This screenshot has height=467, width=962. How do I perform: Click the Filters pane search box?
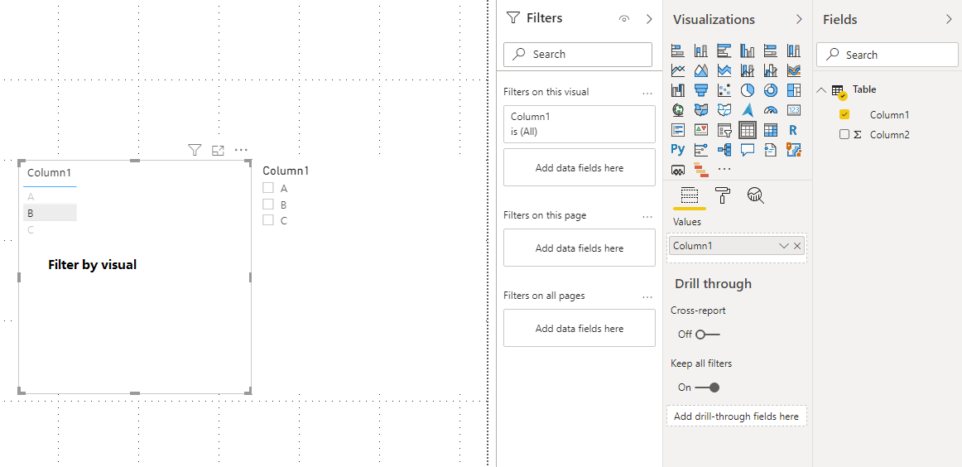tap(578, 54)
